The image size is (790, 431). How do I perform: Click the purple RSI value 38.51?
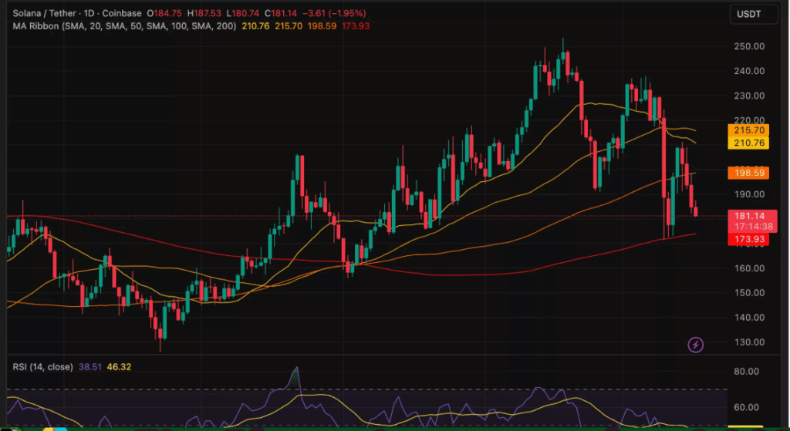click(x=91, y=368)
